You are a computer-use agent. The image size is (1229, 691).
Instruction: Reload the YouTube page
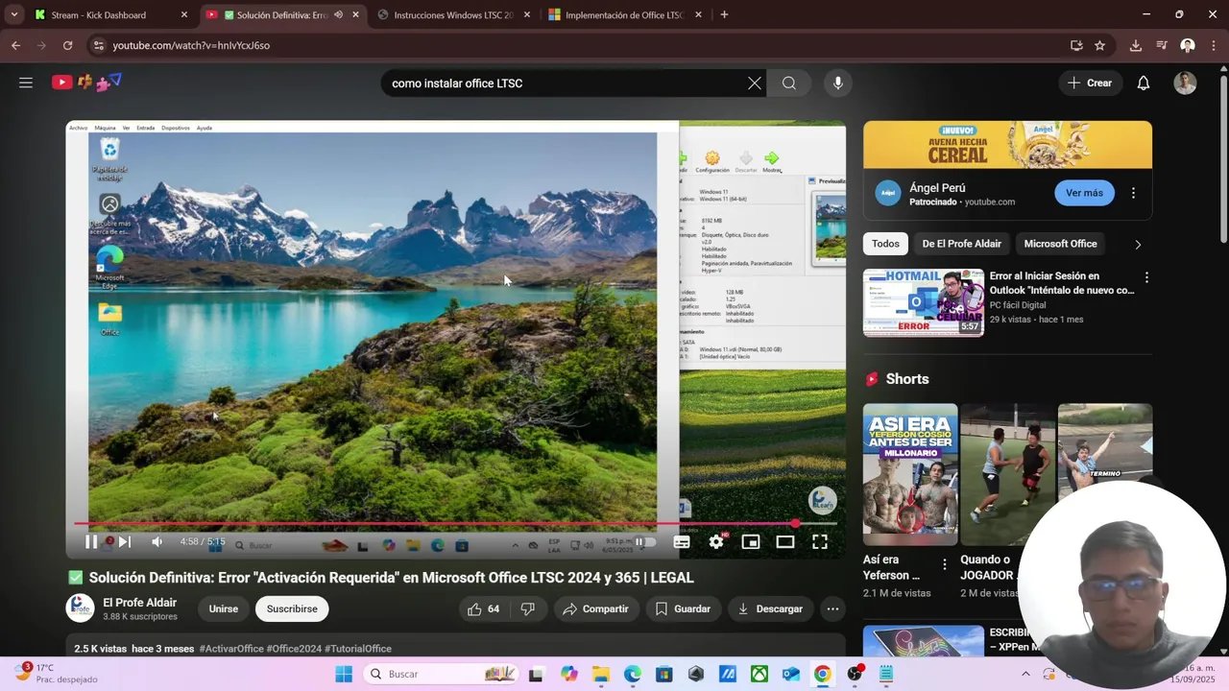tap(67, 45)
